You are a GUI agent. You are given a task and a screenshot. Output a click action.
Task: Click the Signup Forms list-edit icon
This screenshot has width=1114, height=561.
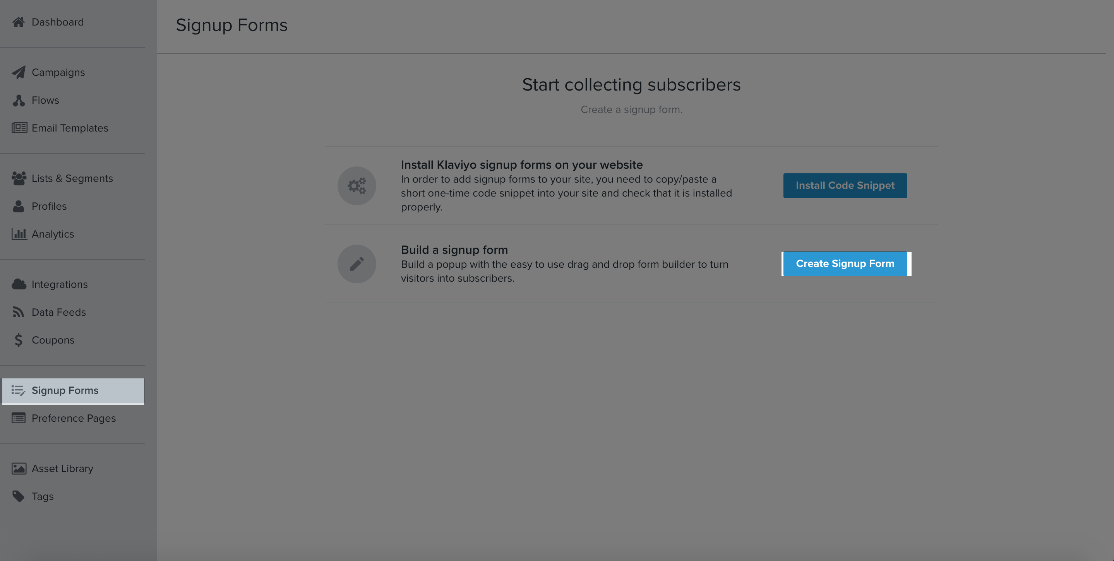point(18,390)
